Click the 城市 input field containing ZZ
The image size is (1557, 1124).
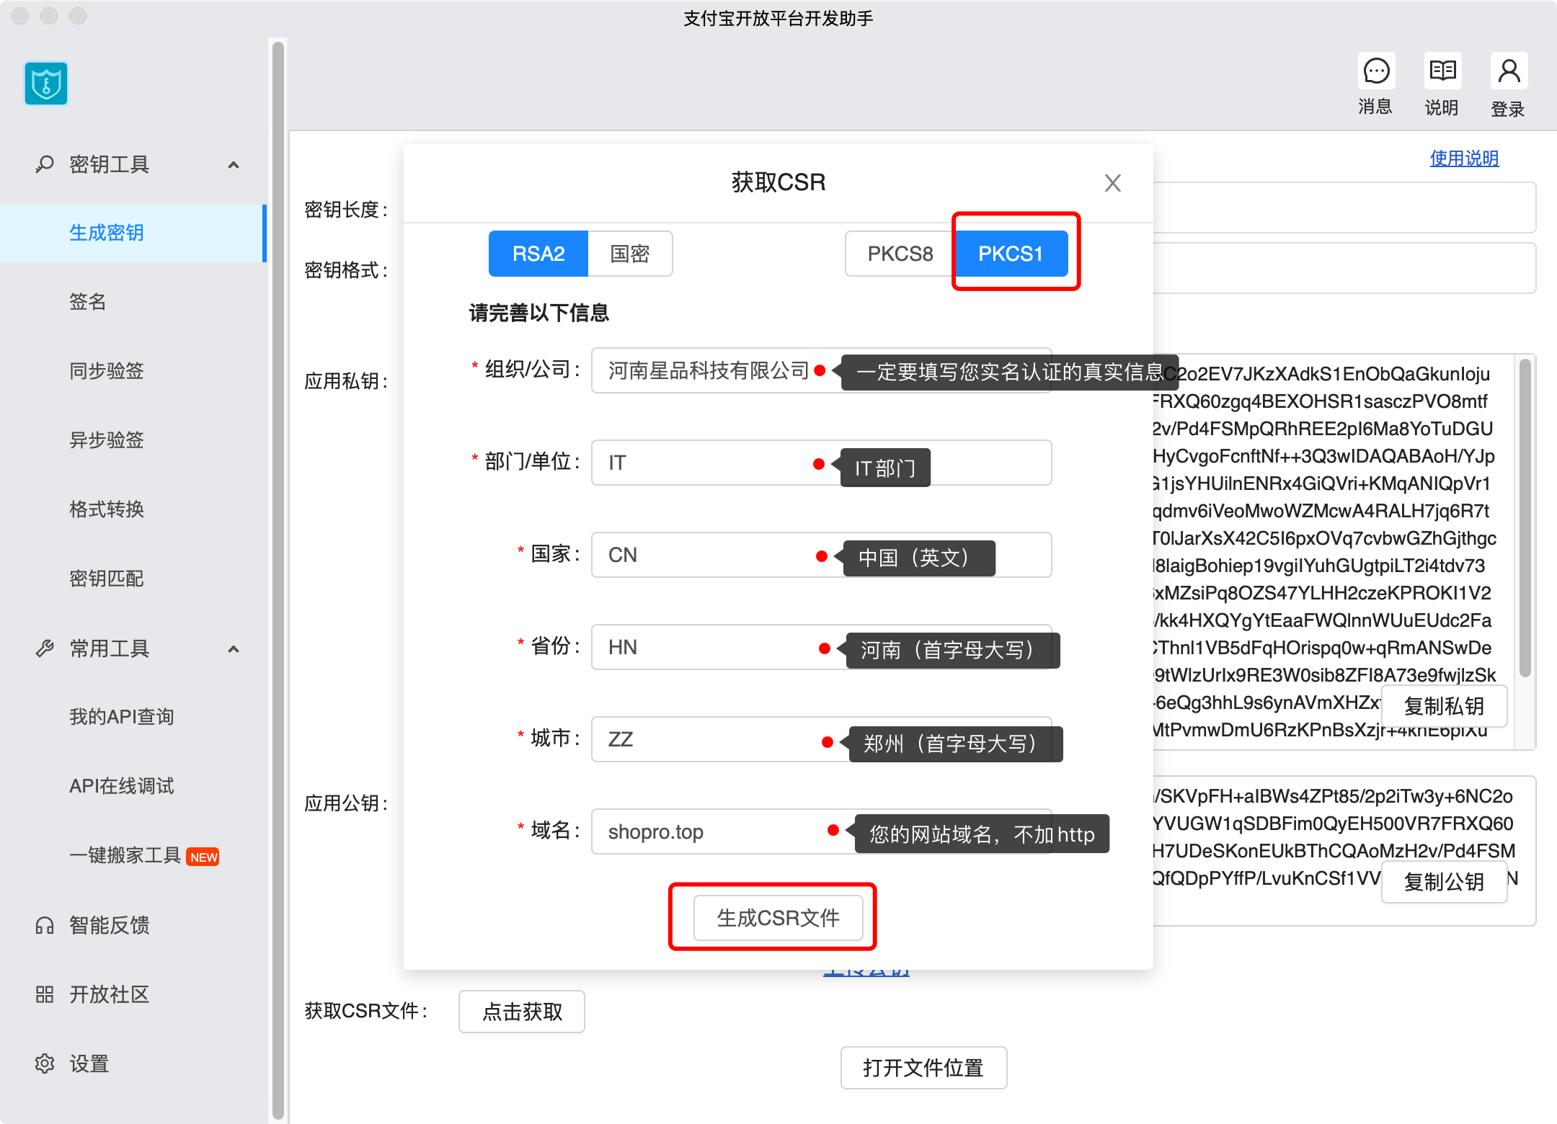(821, 739)
